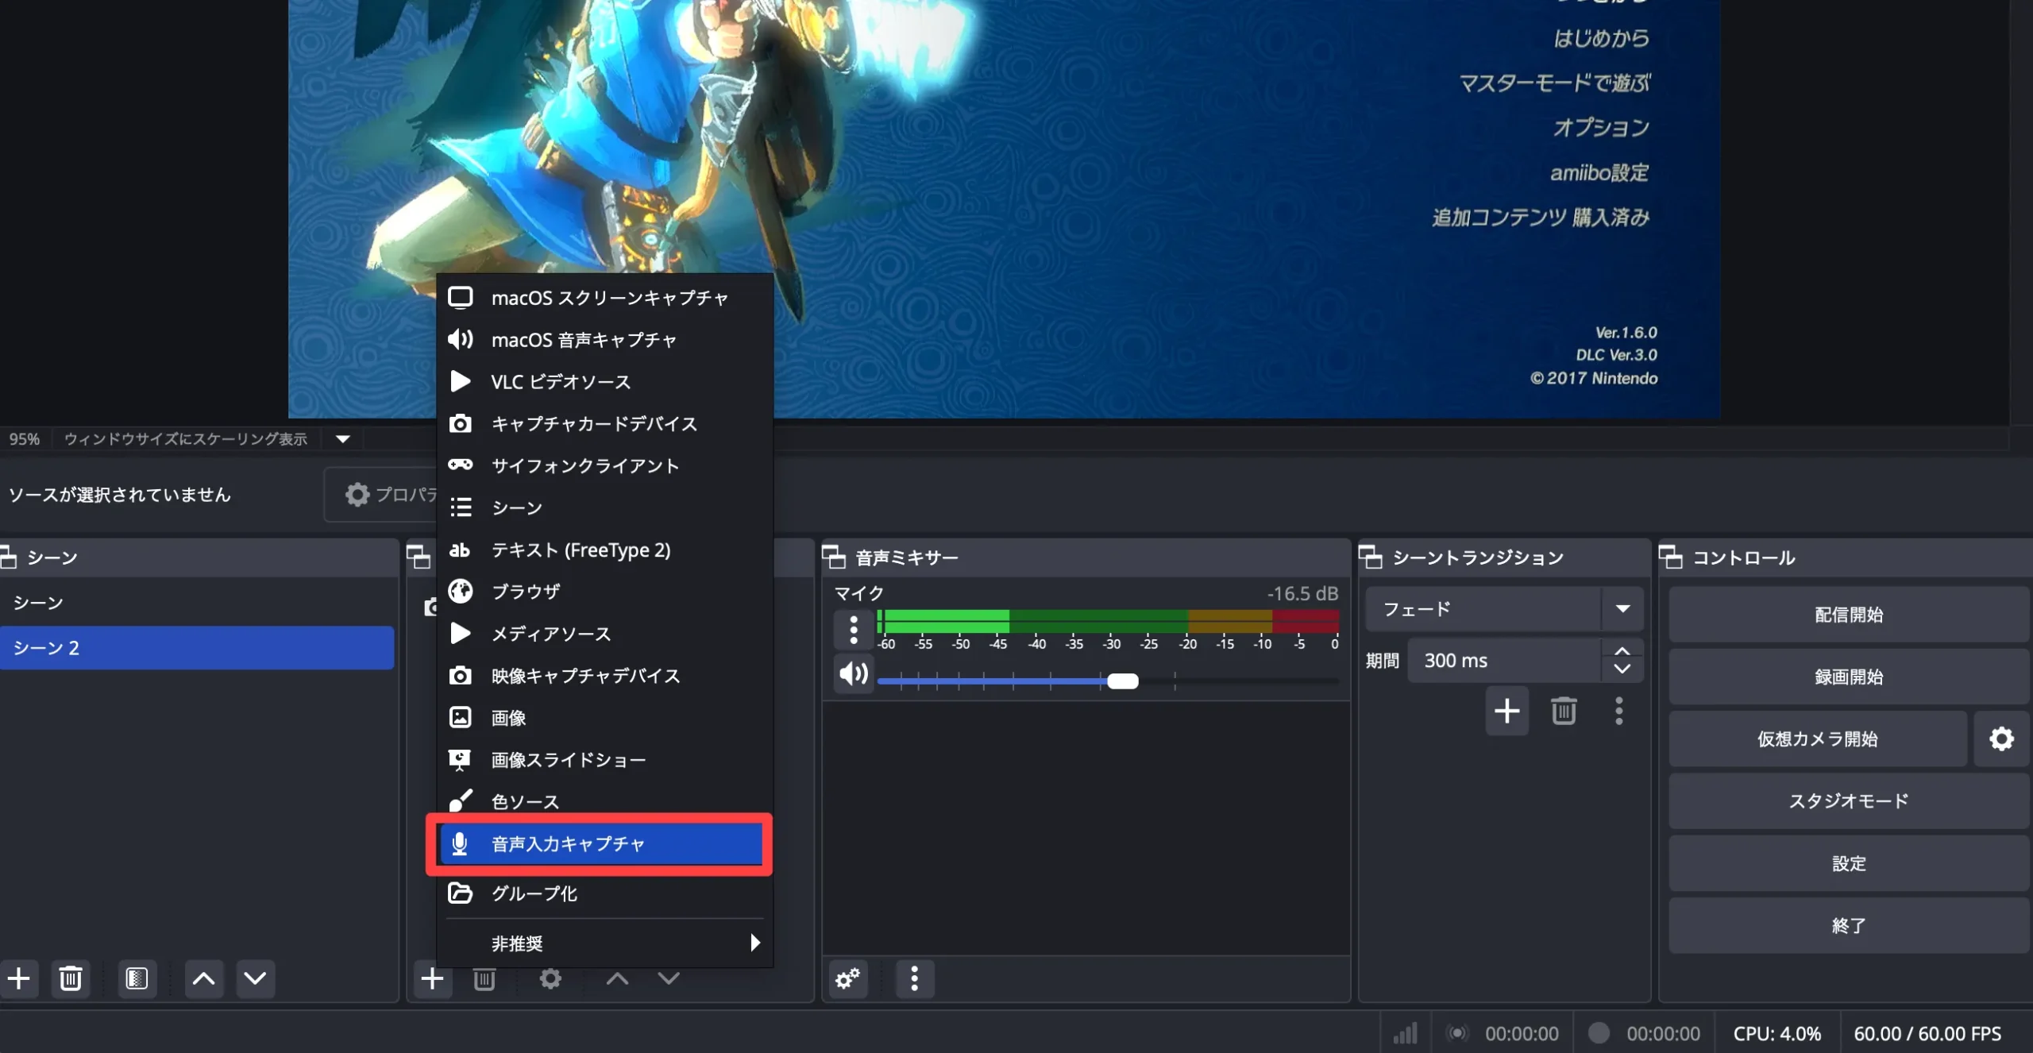Open the preview scaling dropdown arrow
This screenshot has height=1053, width=2033.
click(343, 438)
